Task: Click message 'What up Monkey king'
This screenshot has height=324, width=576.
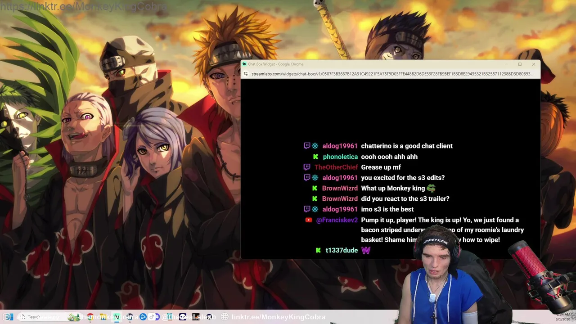Action: click(393, 188)
